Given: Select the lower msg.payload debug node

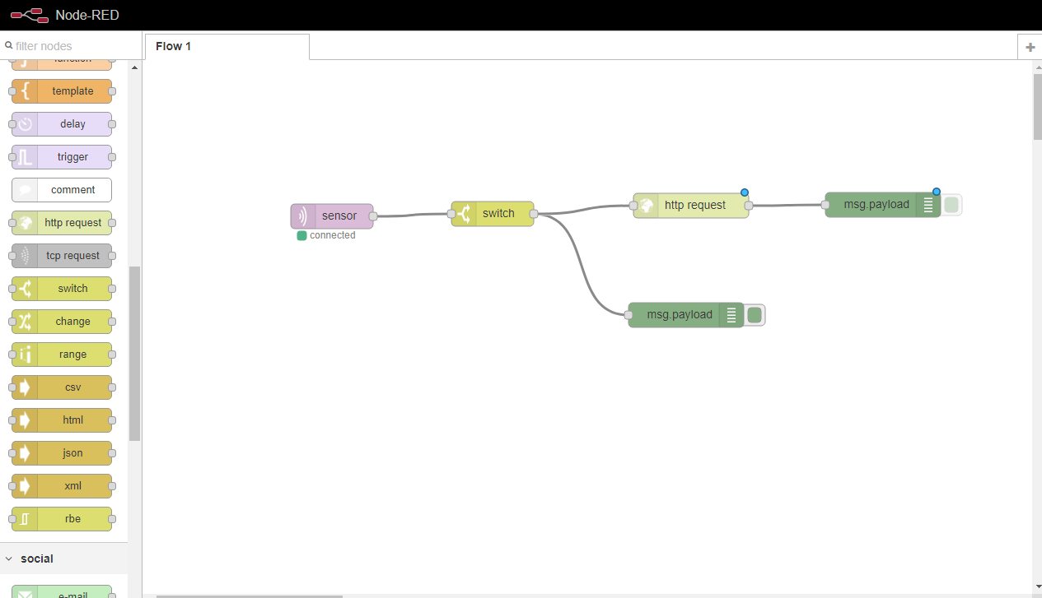Looking at the screenshot, I should (x=686, y=315).
